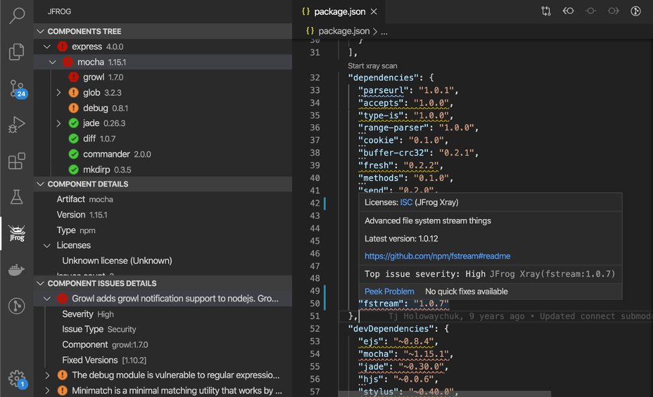This screenshot has width=653, height=397.
Task: Click the middle commit node toolbar icon
Action: tap(591, 11)
